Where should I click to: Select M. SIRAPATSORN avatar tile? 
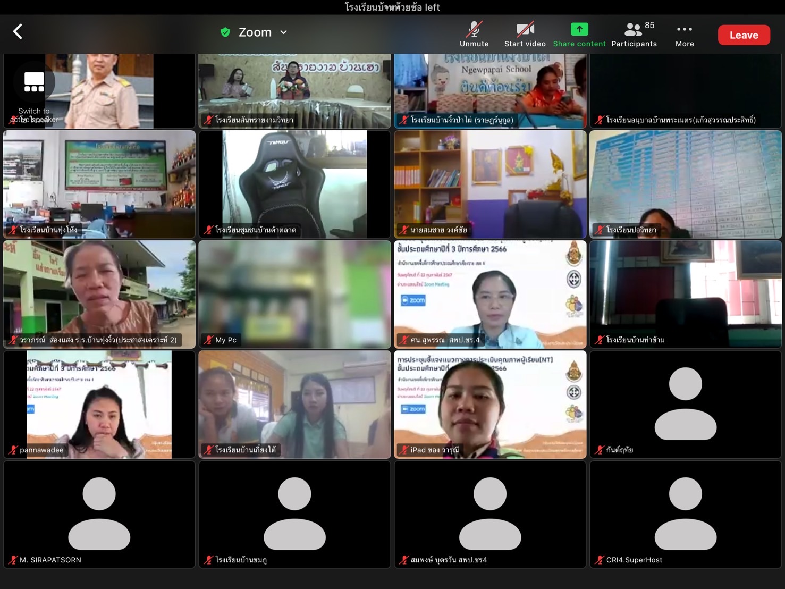(99, 515)
